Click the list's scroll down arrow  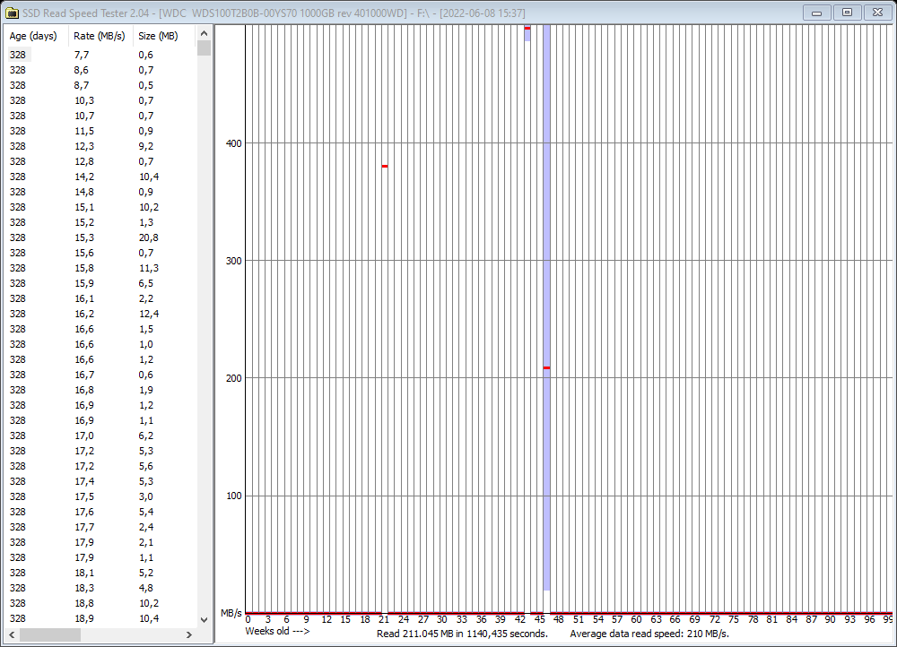click(204, 619)
